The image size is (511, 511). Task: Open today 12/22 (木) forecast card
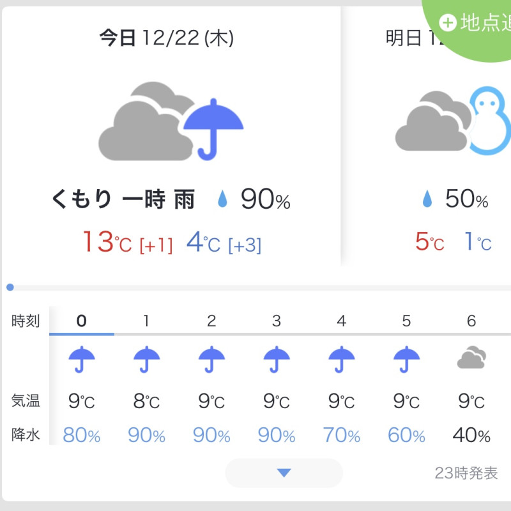(x=171, y=137)
